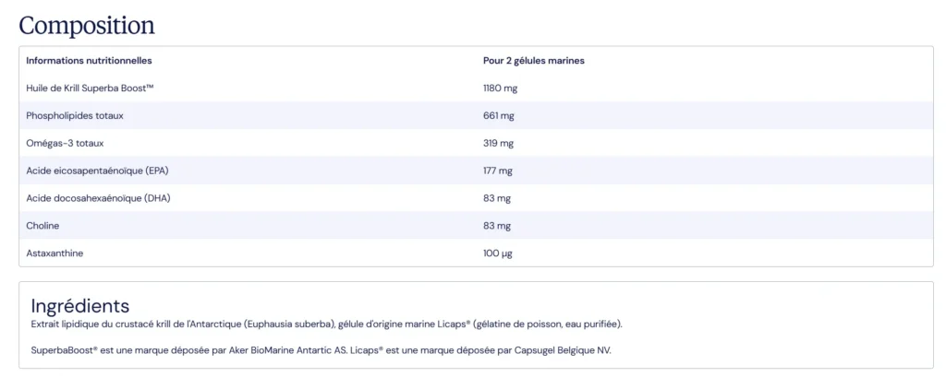The image size is (946, 377).
Task: Click the Extrait lipidique ingredient text line
Action: 326,324
